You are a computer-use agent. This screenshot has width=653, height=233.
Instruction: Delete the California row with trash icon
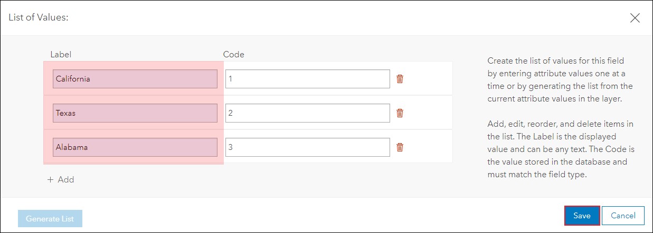pyautogui.click(x=400, y=79)
